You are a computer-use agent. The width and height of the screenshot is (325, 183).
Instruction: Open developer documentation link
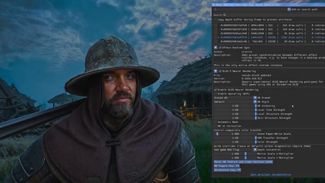[270, 174]
